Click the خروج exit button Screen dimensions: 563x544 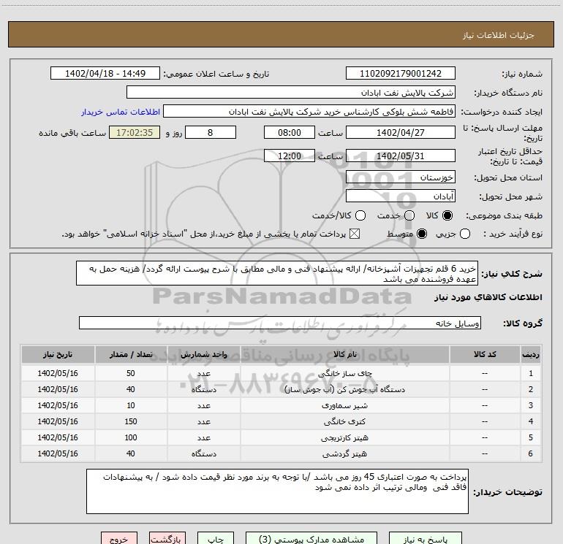pos(118,539)
